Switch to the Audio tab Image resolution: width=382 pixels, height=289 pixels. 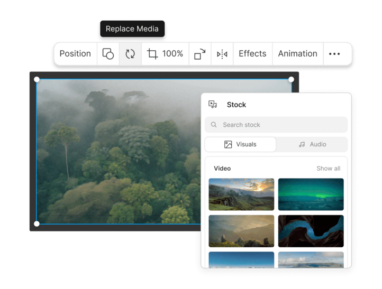pyautogui.click(x=312, y=144)
